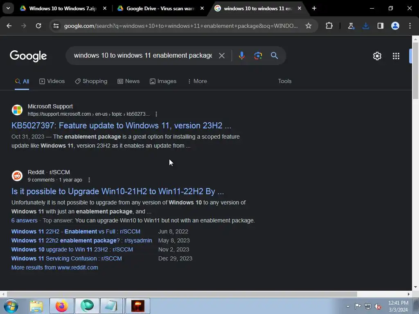
Task: Open options for Reddit r/SCCM result
Action: [x=89, y=180]
